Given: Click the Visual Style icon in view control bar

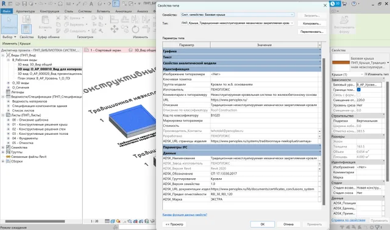Looking at the screenshot, I should 113,221.
